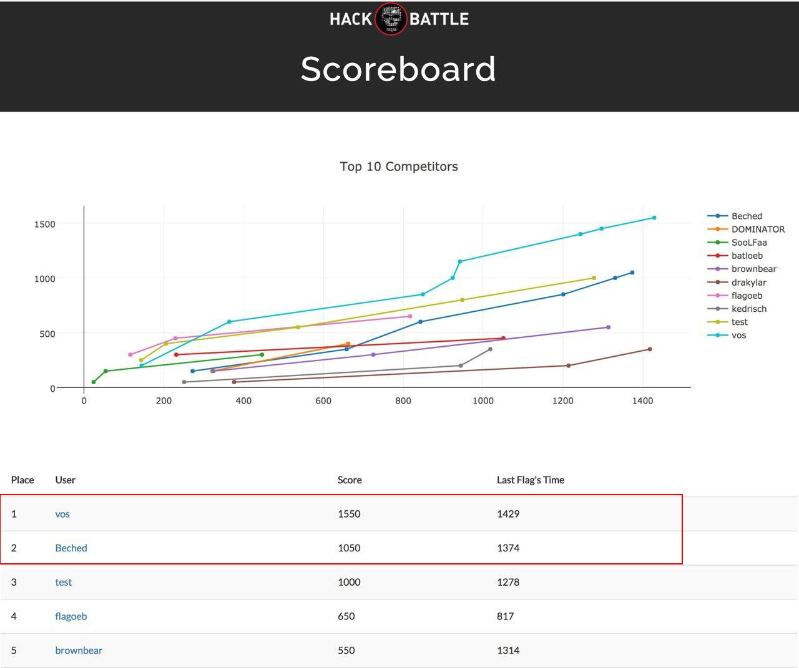This screenshot has width=799, height=668.
Task: Toggle the test series in the legend
Action: (728, 322)
